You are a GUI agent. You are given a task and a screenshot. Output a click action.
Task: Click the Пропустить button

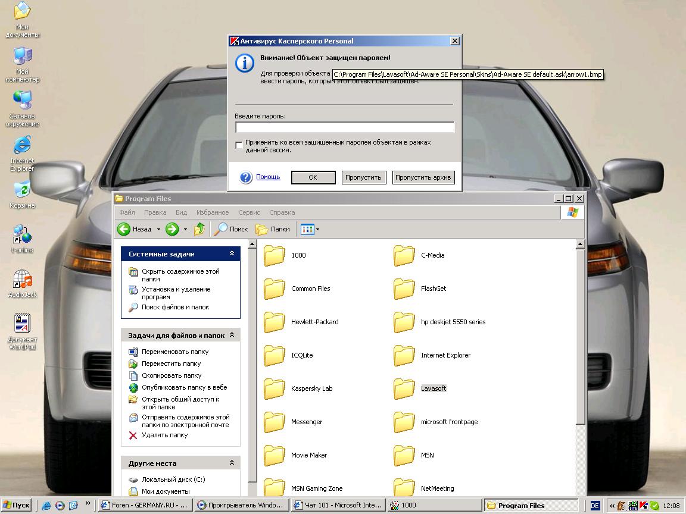[364, 177]
